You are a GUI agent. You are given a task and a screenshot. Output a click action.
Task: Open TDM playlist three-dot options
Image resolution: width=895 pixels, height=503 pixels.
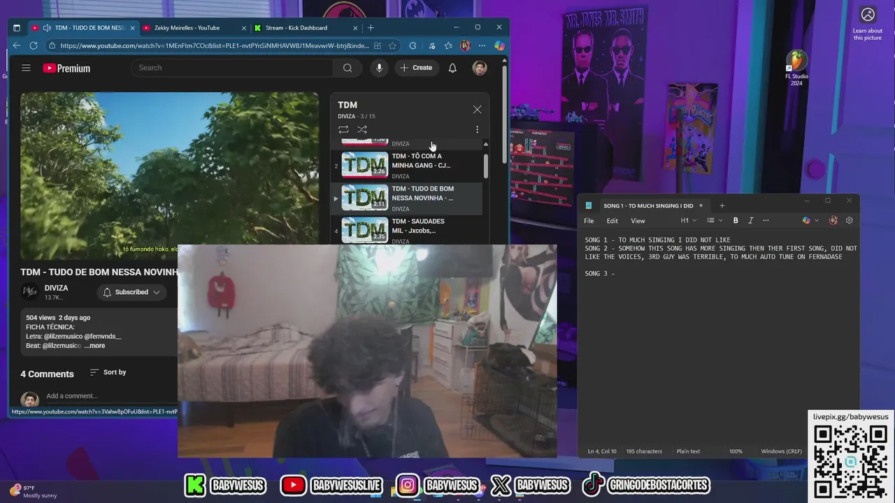click(477, 129)
